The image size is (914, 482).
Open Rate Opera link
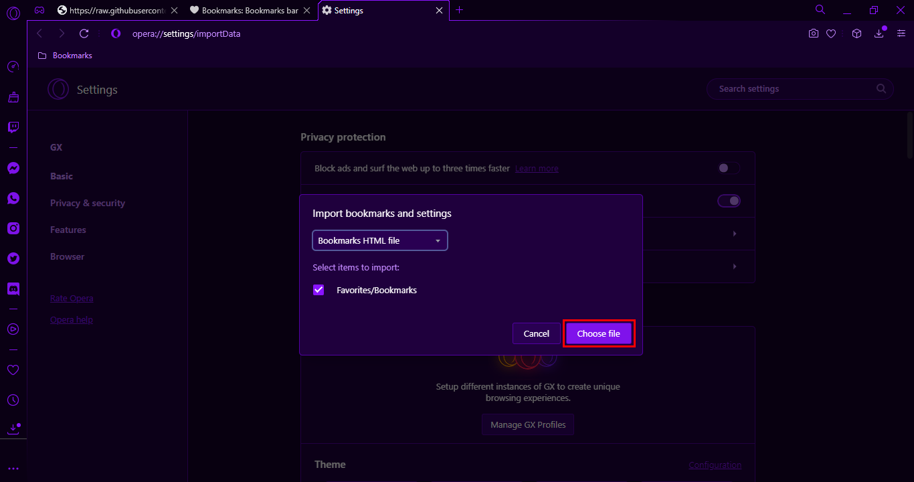[x=72, y=298]
